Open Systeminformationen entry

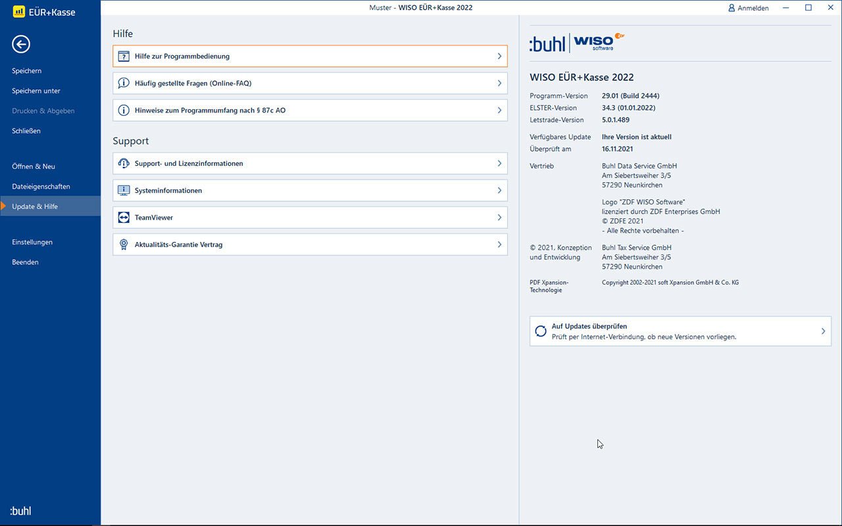tap(310, 191)
